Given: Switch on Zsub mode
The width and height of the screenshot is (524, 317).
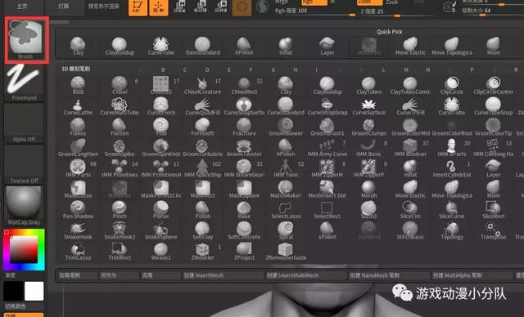Looking at the screenshot, I should [391, 2].
